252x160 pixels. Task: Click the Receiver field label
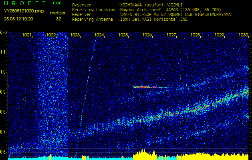(82, 15)
